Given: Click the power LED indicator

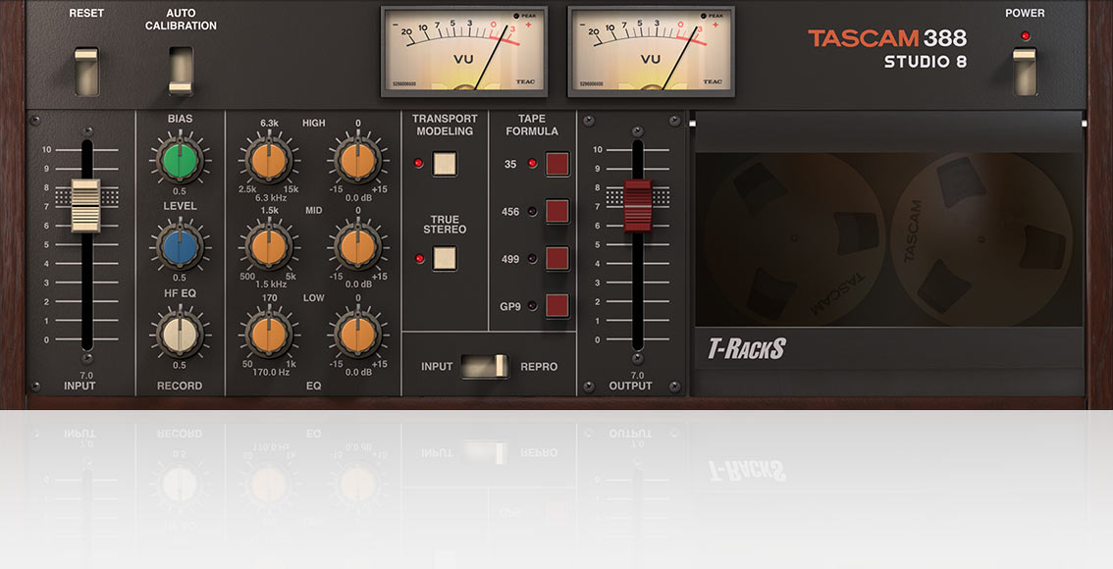Looking at the screenshot, I should (x=1025, y=36).
